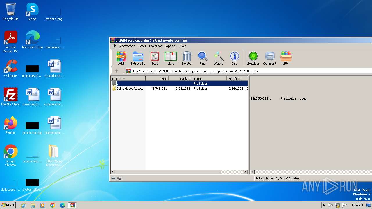This screenshot has height=209, width=372.
Task: Open the Acrobat Reader DC shortcut
Action: tap(10, 42)
